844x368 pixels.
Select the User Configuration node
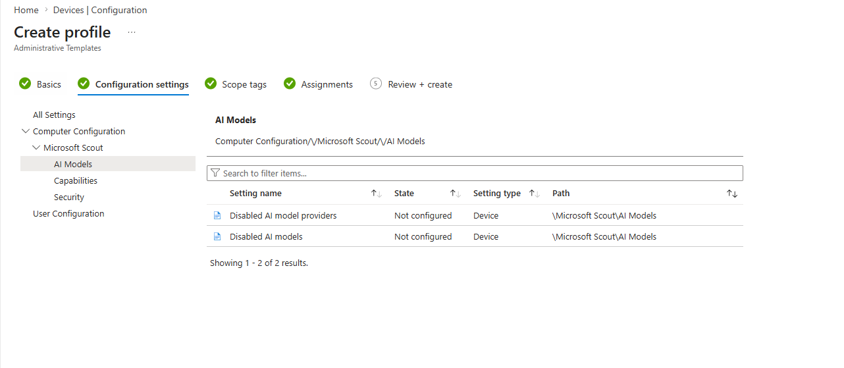tap(68, 213)
